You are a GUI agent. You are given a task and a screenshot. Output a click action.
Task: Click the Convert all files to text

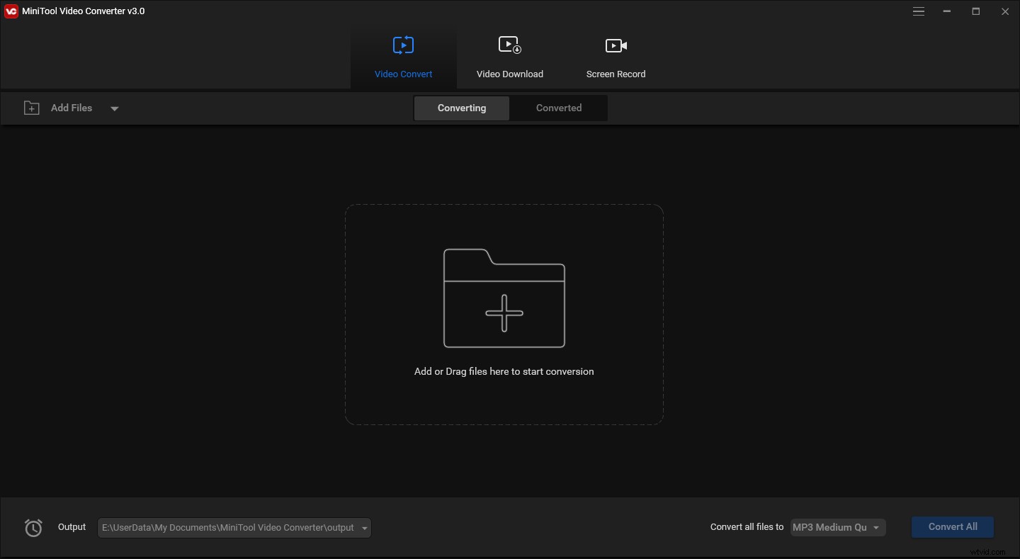(x=746, y=527)
